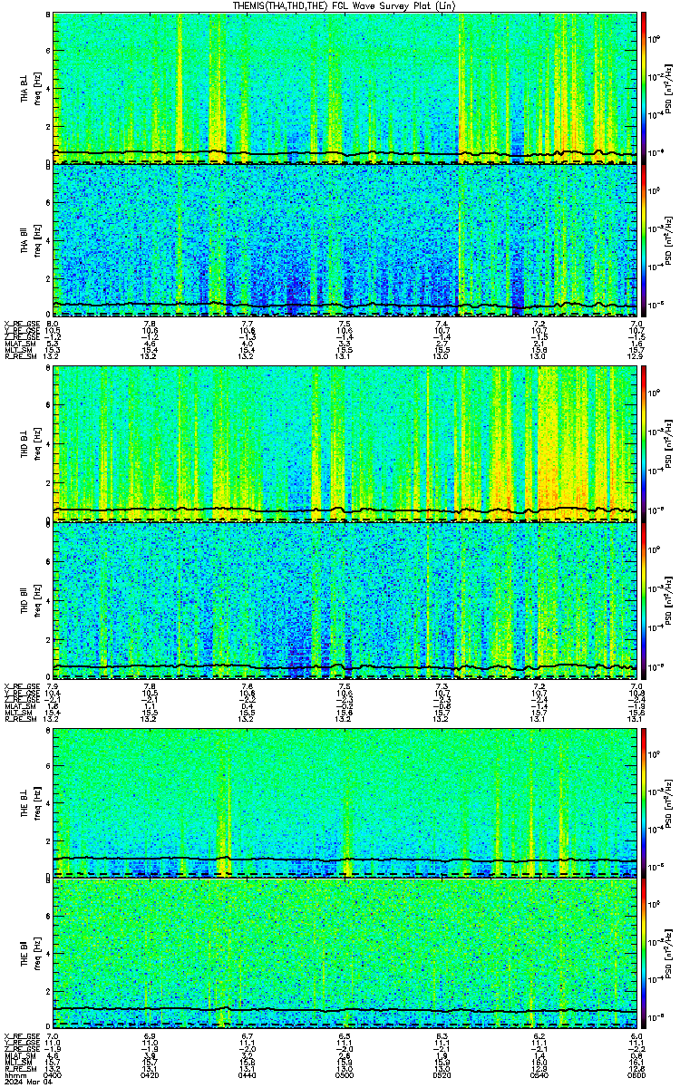The height and width of the screenshot is (1088, 680).
Task: Click the 'THA B⊥ freq [Hz]' axis label
Action: click(x=29, y=87)
